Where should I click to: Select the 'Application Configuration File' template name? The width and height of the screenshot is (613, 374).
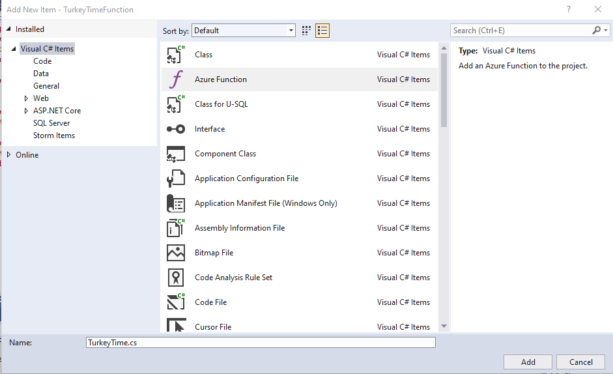(x=247, y=179)
